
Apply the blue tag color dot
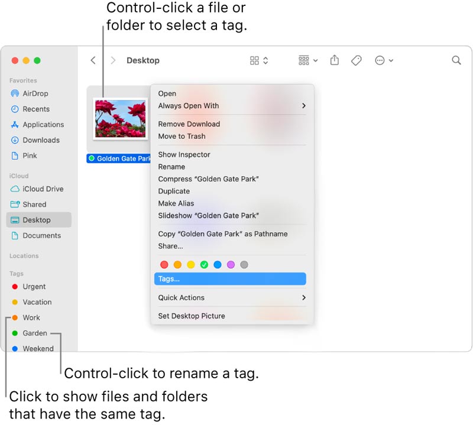[218, 265]
